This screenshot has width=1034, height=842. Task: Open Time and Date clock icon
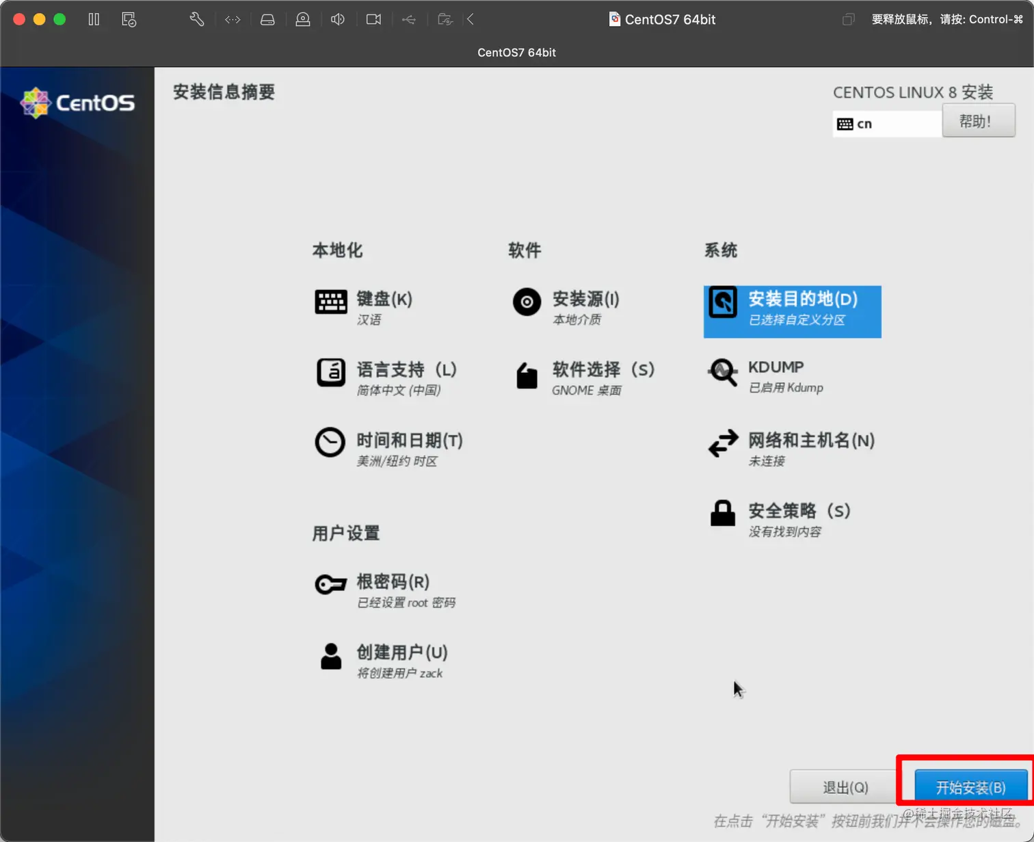tap(330, 443)
